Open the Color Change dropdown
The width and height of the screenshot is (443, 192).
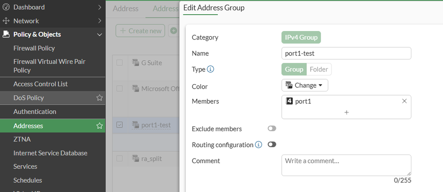point(305,85)
